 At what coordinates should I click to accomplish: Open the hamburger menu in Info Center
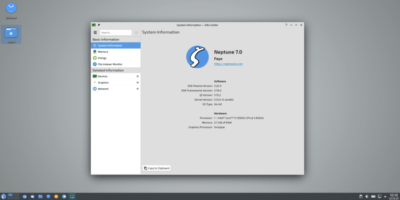(95, 32)
